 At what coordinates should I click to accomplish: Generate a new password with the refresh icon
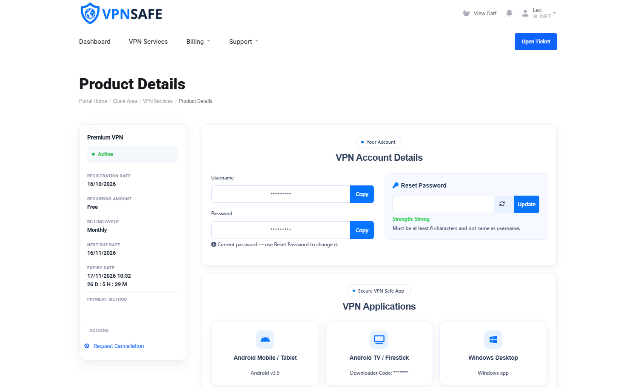click(502, 204)
